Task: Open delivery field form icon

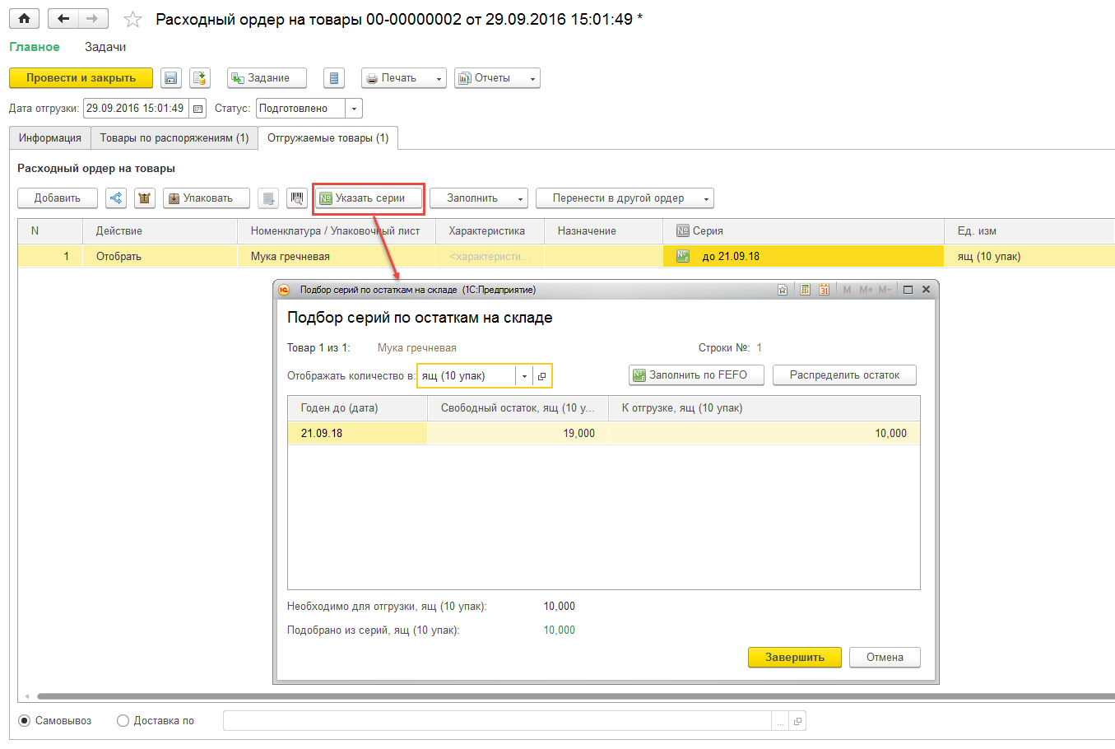Action: click(797, 721)
